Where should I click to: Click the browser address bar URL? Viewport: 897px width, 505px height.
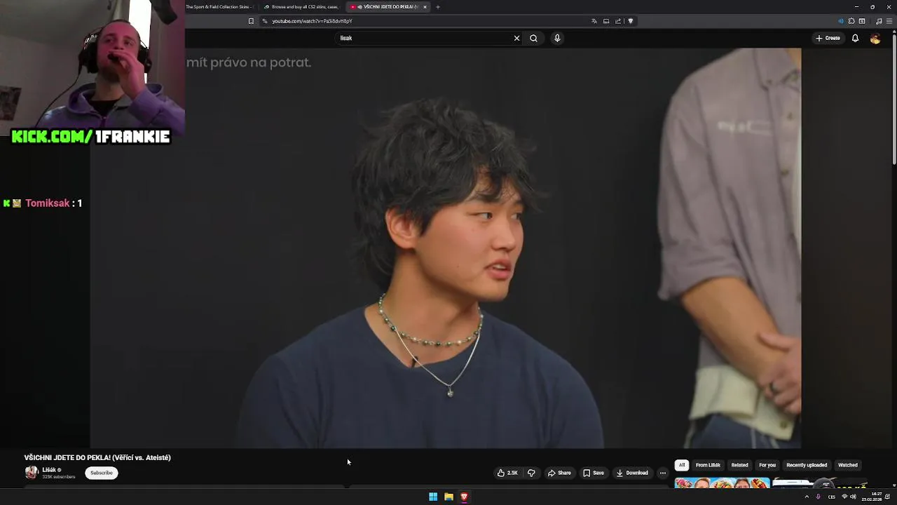click(312, 21)
